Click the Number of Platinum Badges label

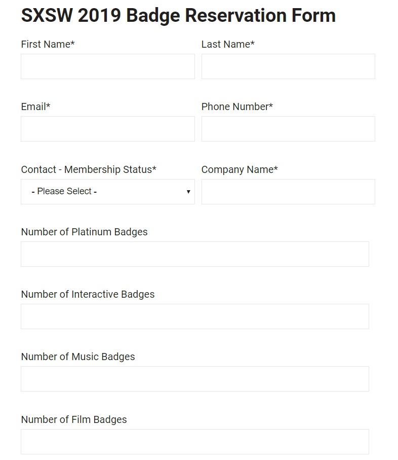[85, 232]
